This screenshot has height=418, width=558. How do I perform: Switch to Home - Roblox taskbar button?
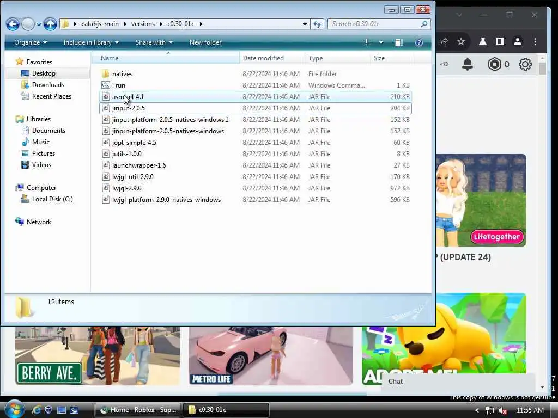[x=138, y=410]
